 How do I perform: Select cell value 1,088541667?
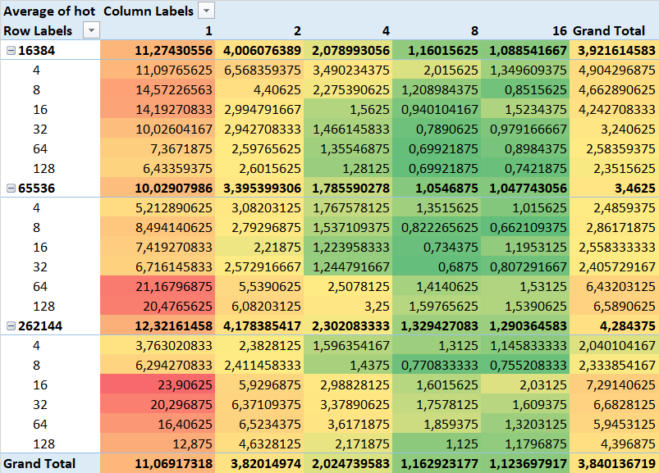528,50
